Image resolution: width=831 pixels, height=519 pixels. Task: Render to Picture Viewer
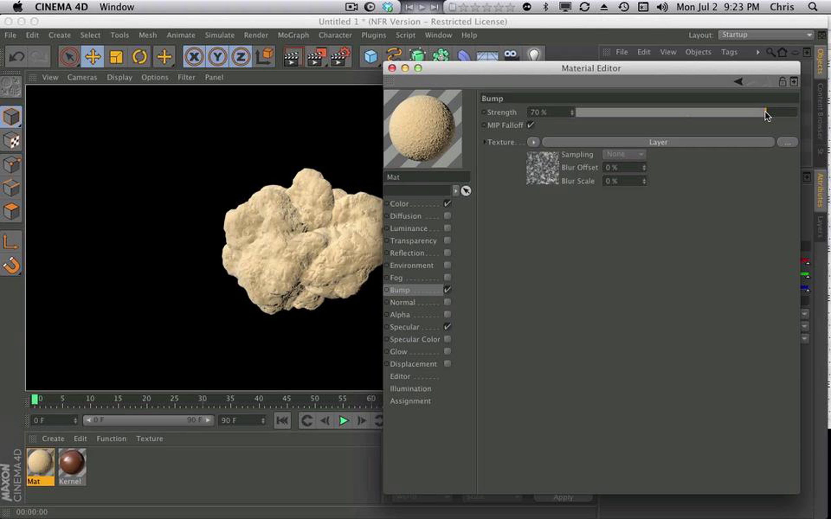(316, 56)
